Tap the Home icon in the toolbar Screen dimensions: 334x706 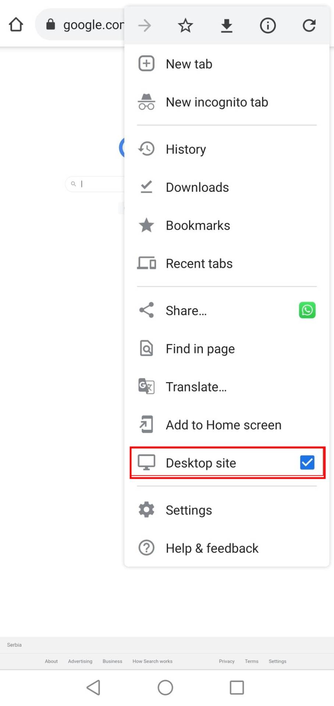click(x=16, y=25)
